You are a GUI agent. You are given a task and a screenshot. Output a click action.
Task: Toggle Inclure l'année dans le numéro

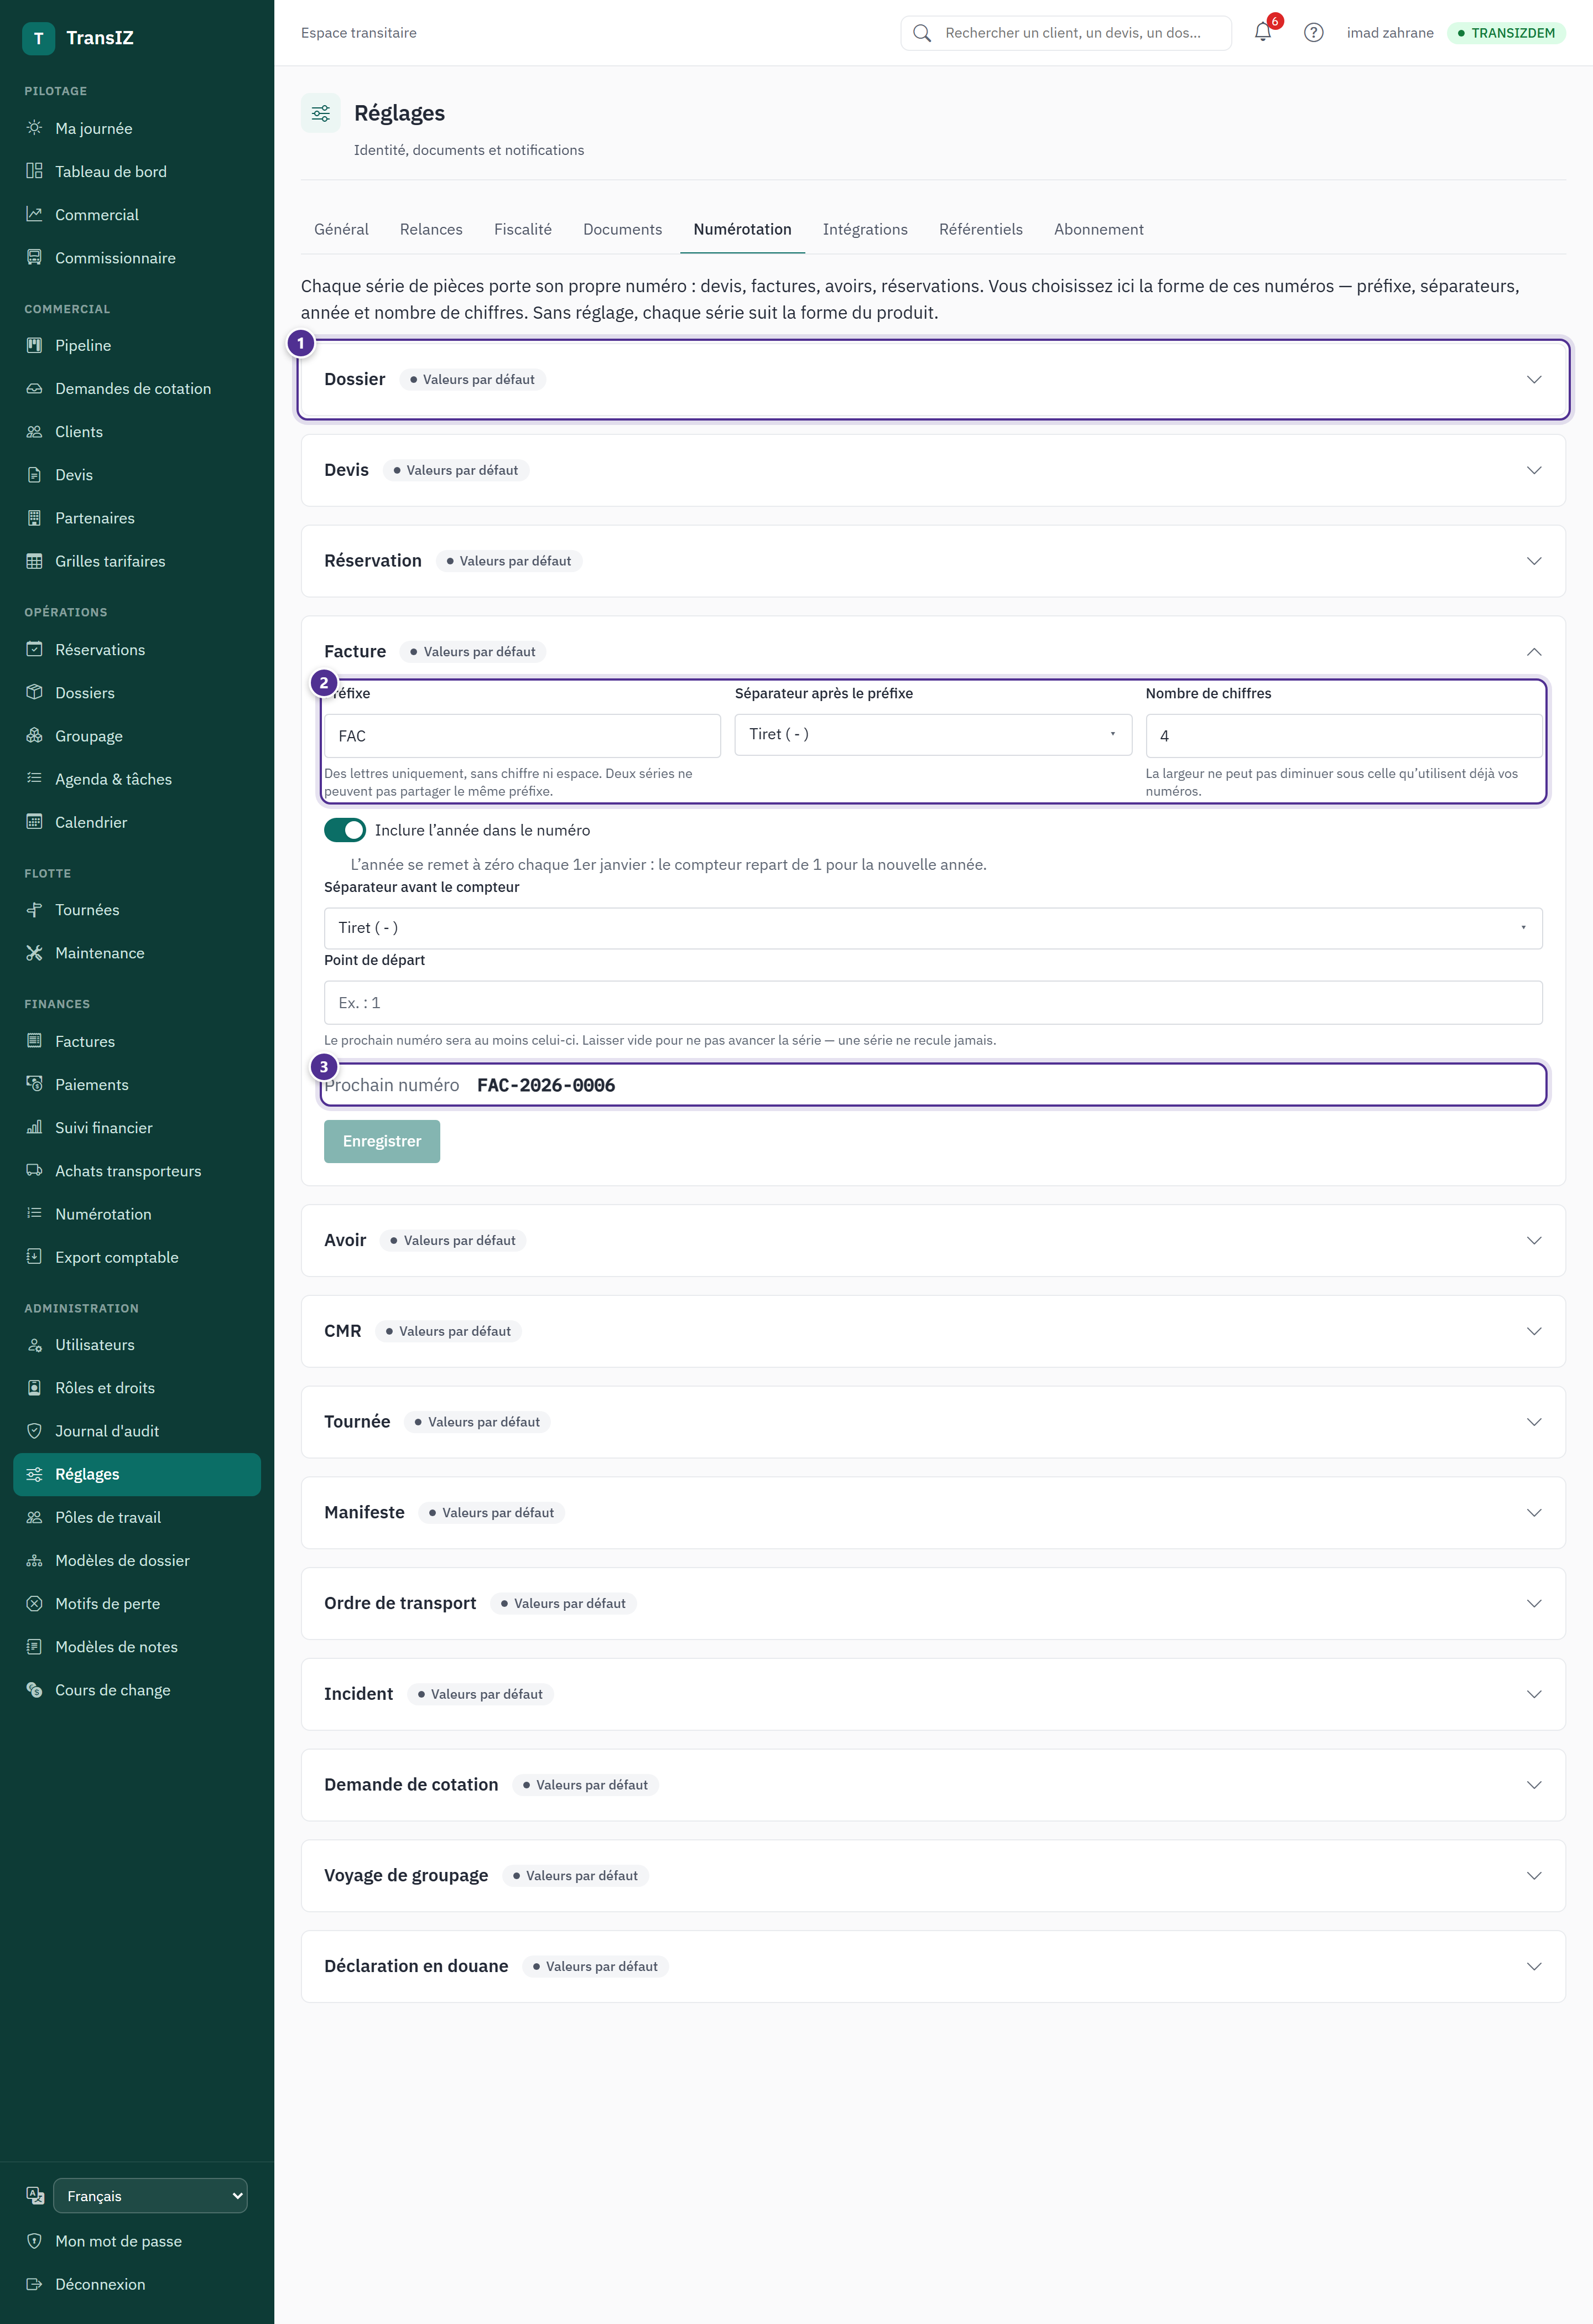tap(345, 830)
